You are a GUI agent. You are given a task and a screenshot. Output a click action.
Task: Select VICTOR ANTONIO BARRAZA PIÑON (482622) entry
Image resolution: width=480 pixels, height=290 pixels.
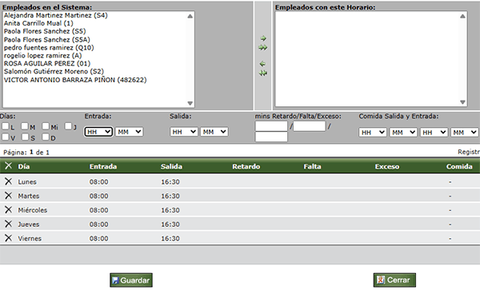point(75,80)
